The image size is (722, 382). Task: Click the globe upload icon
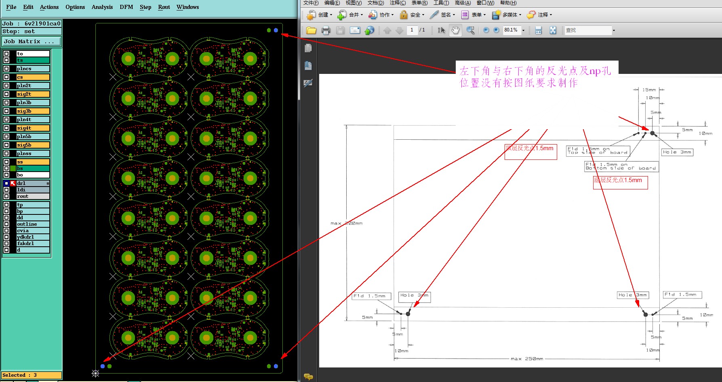369,30
